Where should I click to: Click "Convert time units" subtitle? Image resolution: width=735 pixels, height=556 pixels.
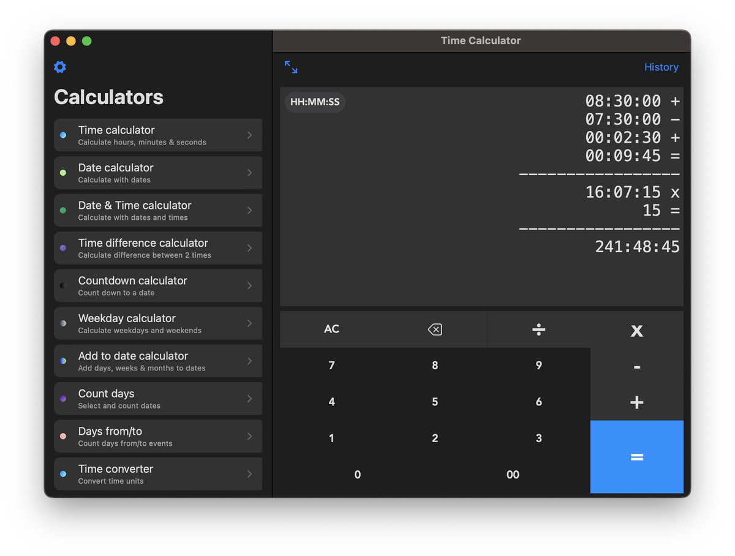tap(111, 481)
